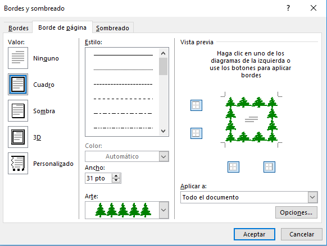Viewport: 327px width, 246px height.
Task: Choose the Personalizado border setting icon
Action: tap(18, 163)
